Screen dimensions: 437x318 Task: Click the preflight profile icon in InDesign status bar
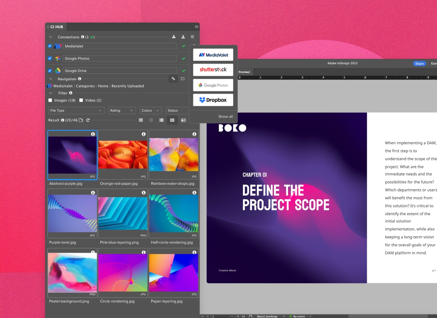[x=251, y=316]
